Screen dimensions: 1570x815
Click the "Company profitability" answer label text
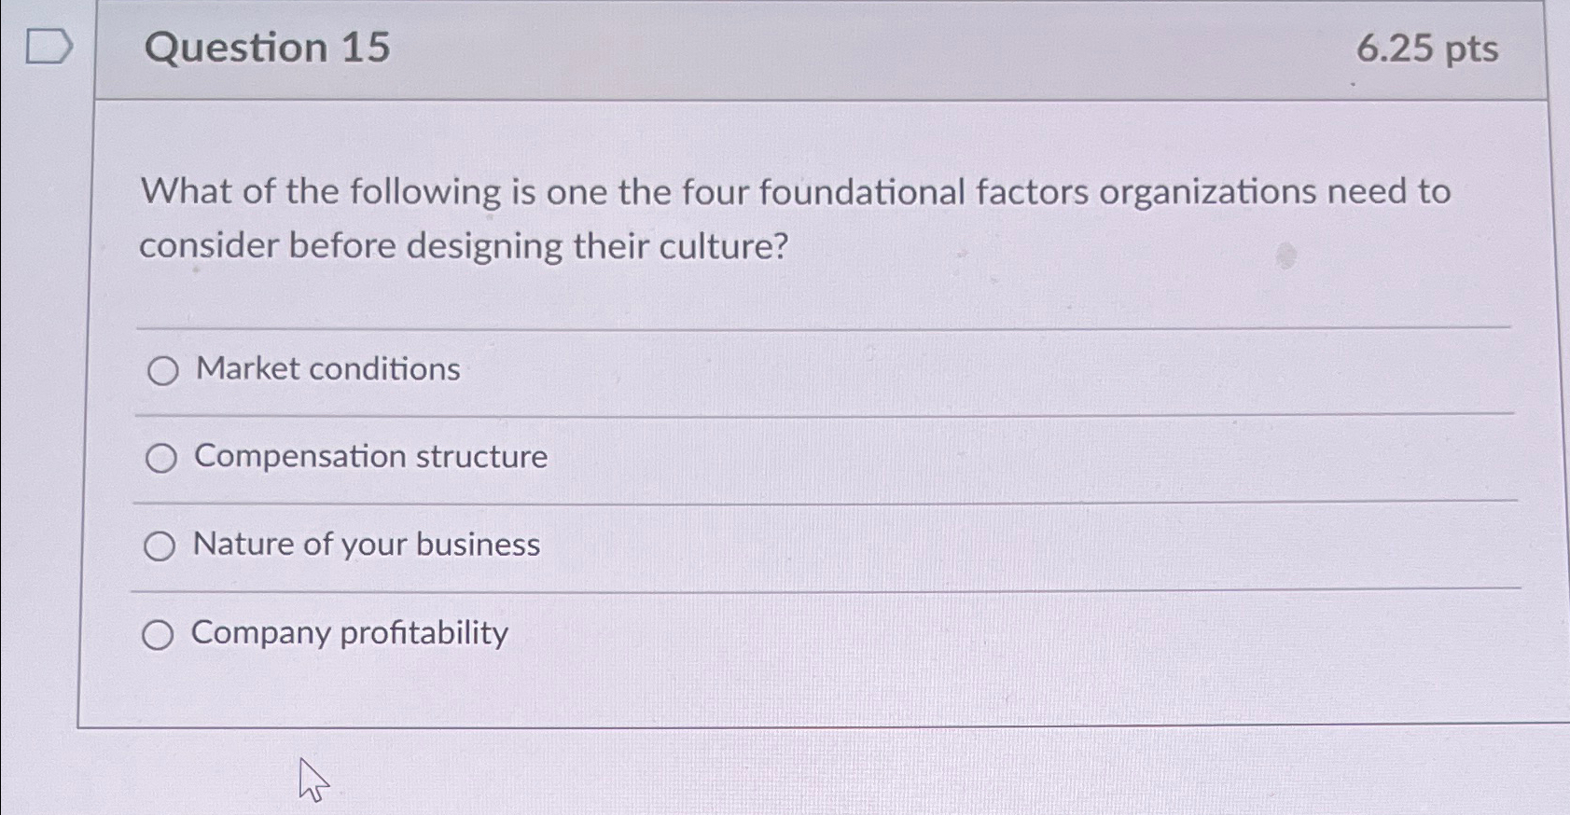[x=349, y=632]
